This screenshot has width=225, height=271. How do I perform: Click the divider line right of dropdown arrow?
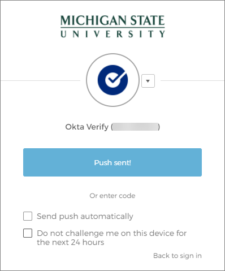click(x=192, y=81)
